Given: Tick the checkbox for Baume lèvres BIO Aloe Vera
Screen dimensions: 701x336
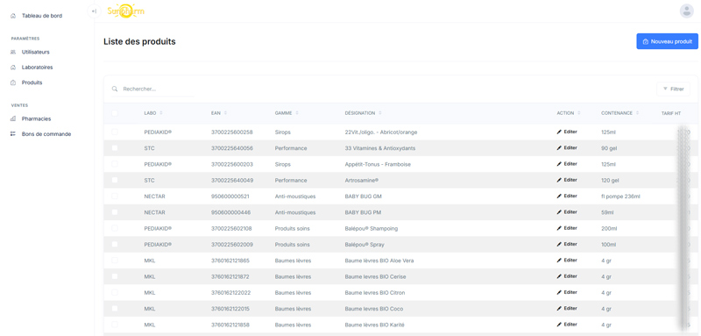Looking at the screenshot, I should pyautogui.click(x=115, y=261).
